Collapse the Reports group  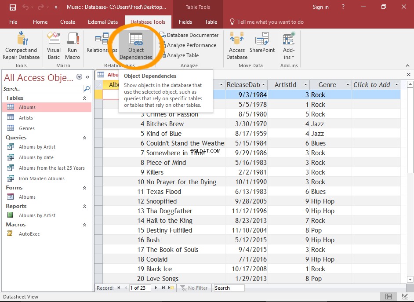[84, 206]
